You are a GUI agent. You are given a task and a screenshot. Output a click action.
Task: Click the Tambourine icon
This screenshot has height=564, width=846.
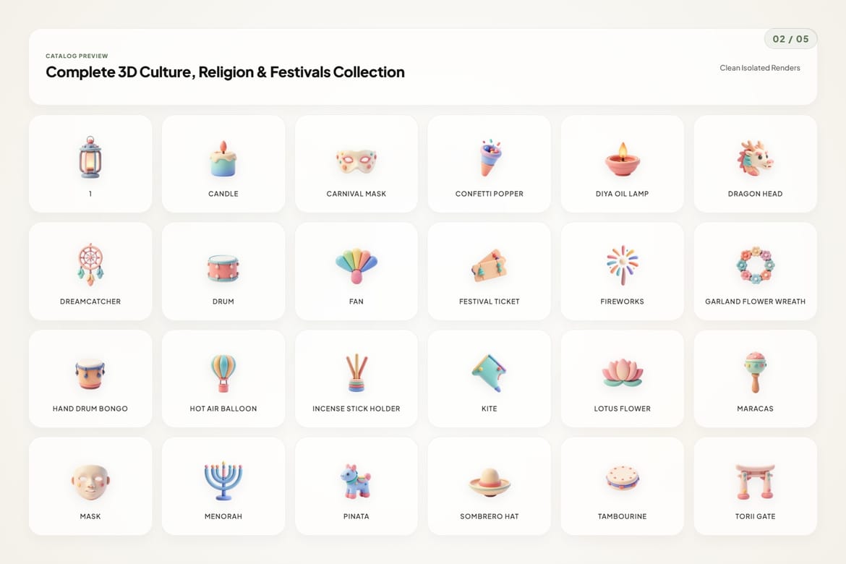tap(622, 478)
